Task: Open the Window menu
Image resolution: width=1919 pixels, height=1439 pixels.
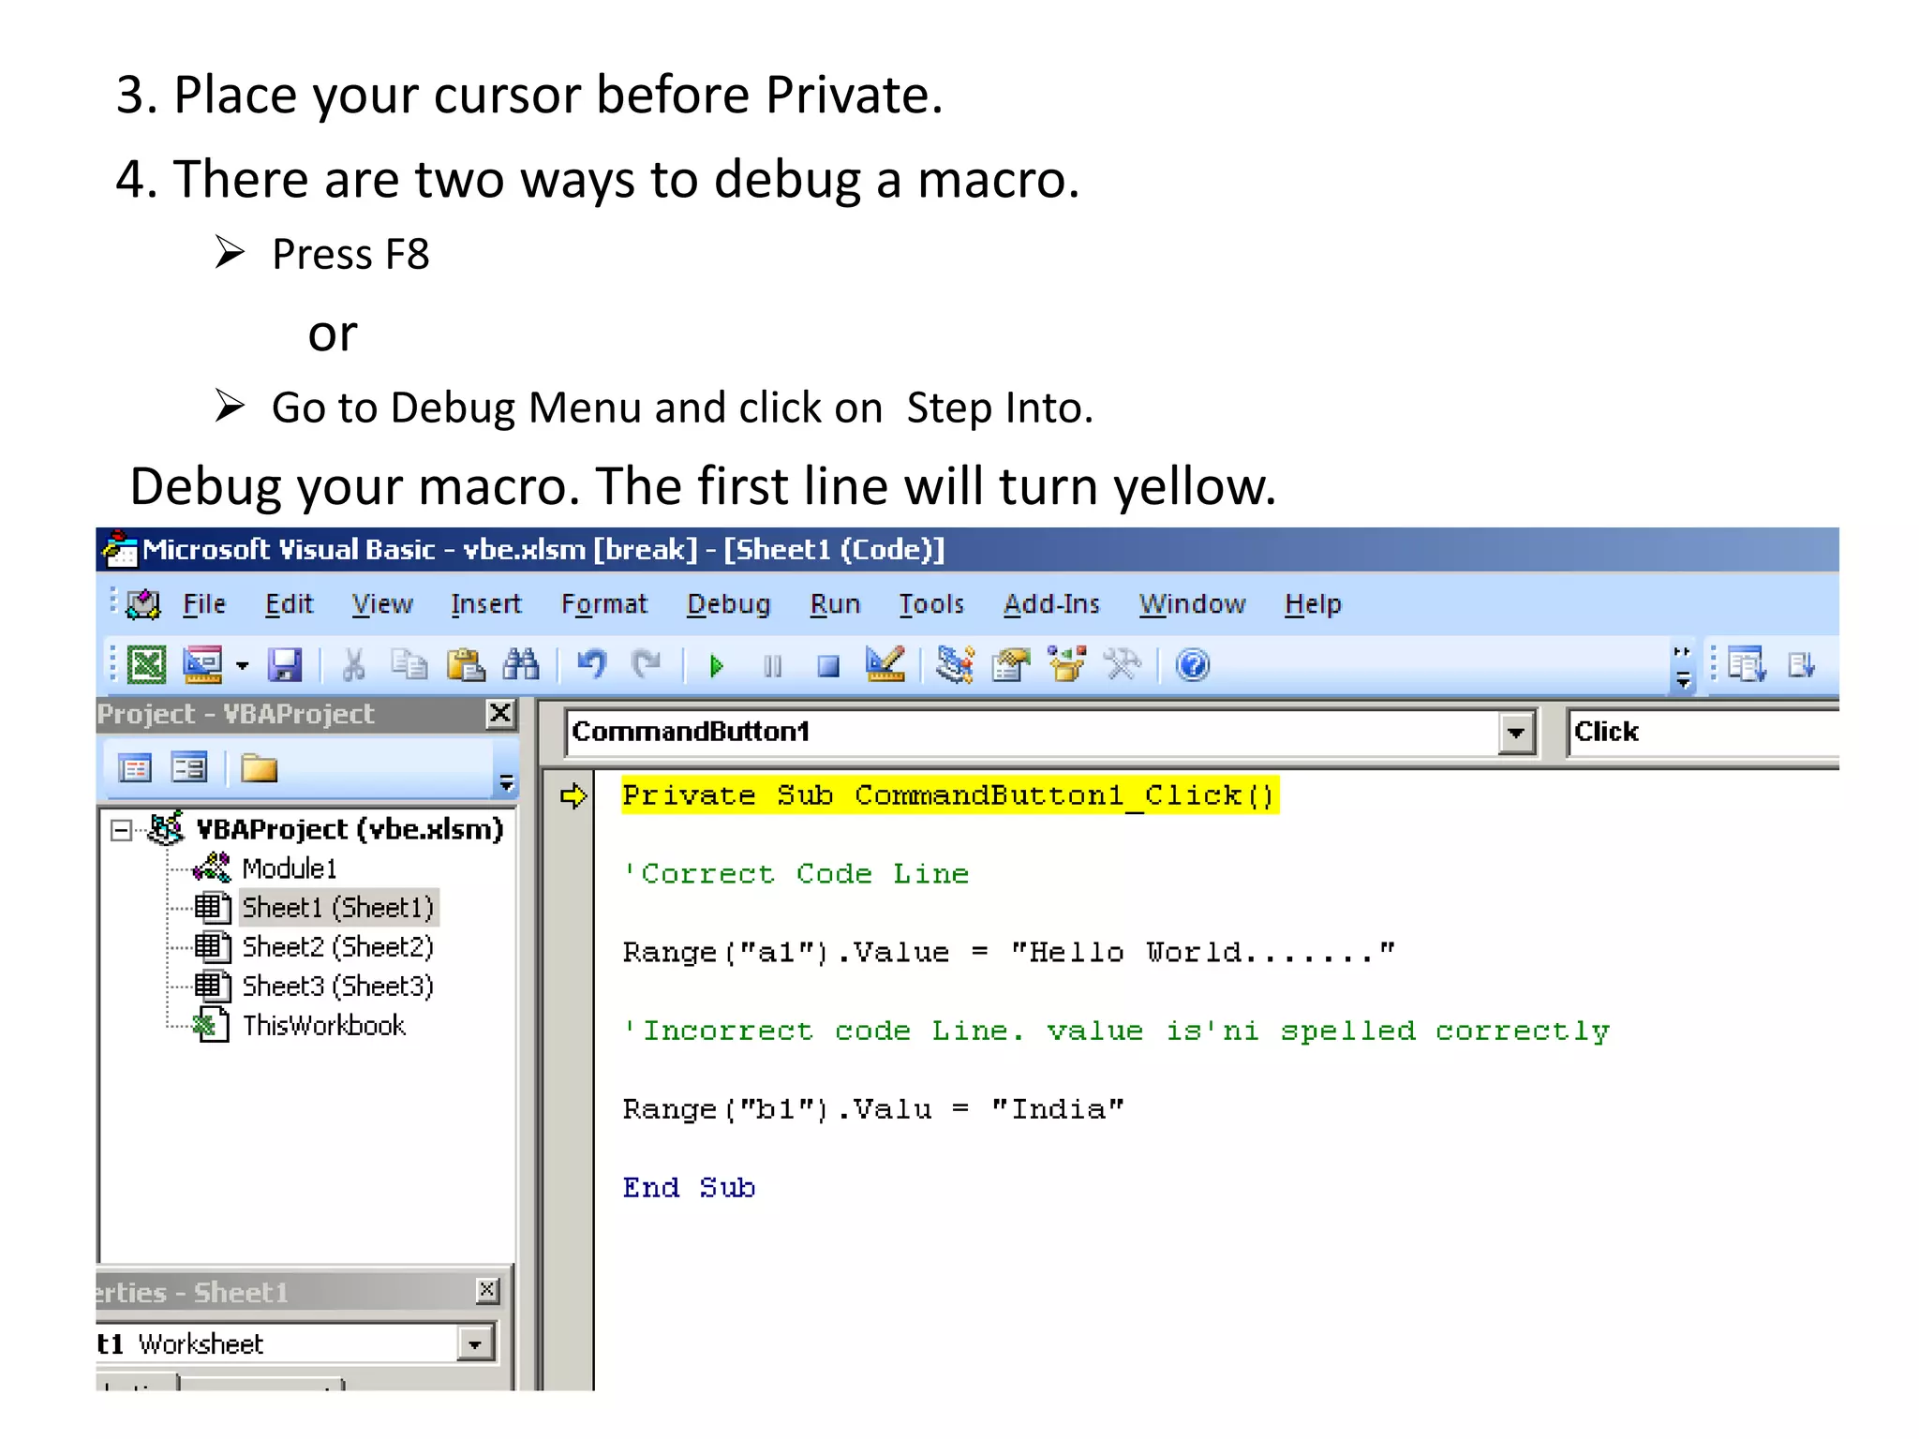Action: click(x=1192, y=604)
